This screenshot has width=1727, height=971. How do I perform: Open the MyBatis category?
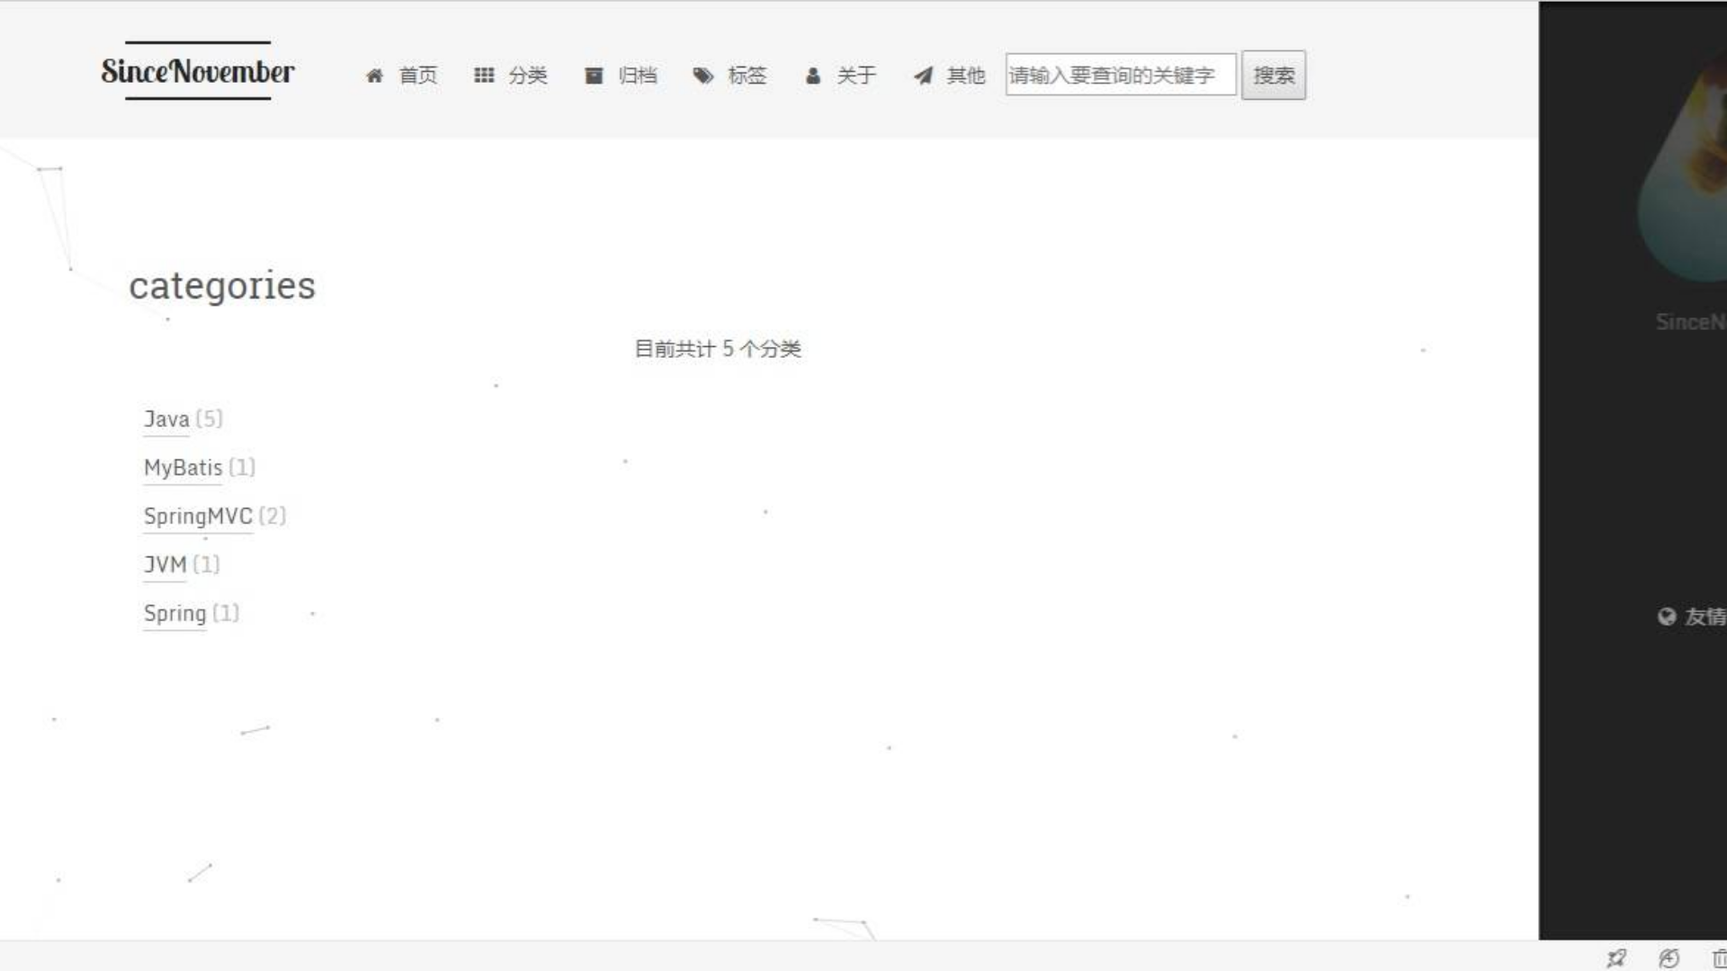183,468
